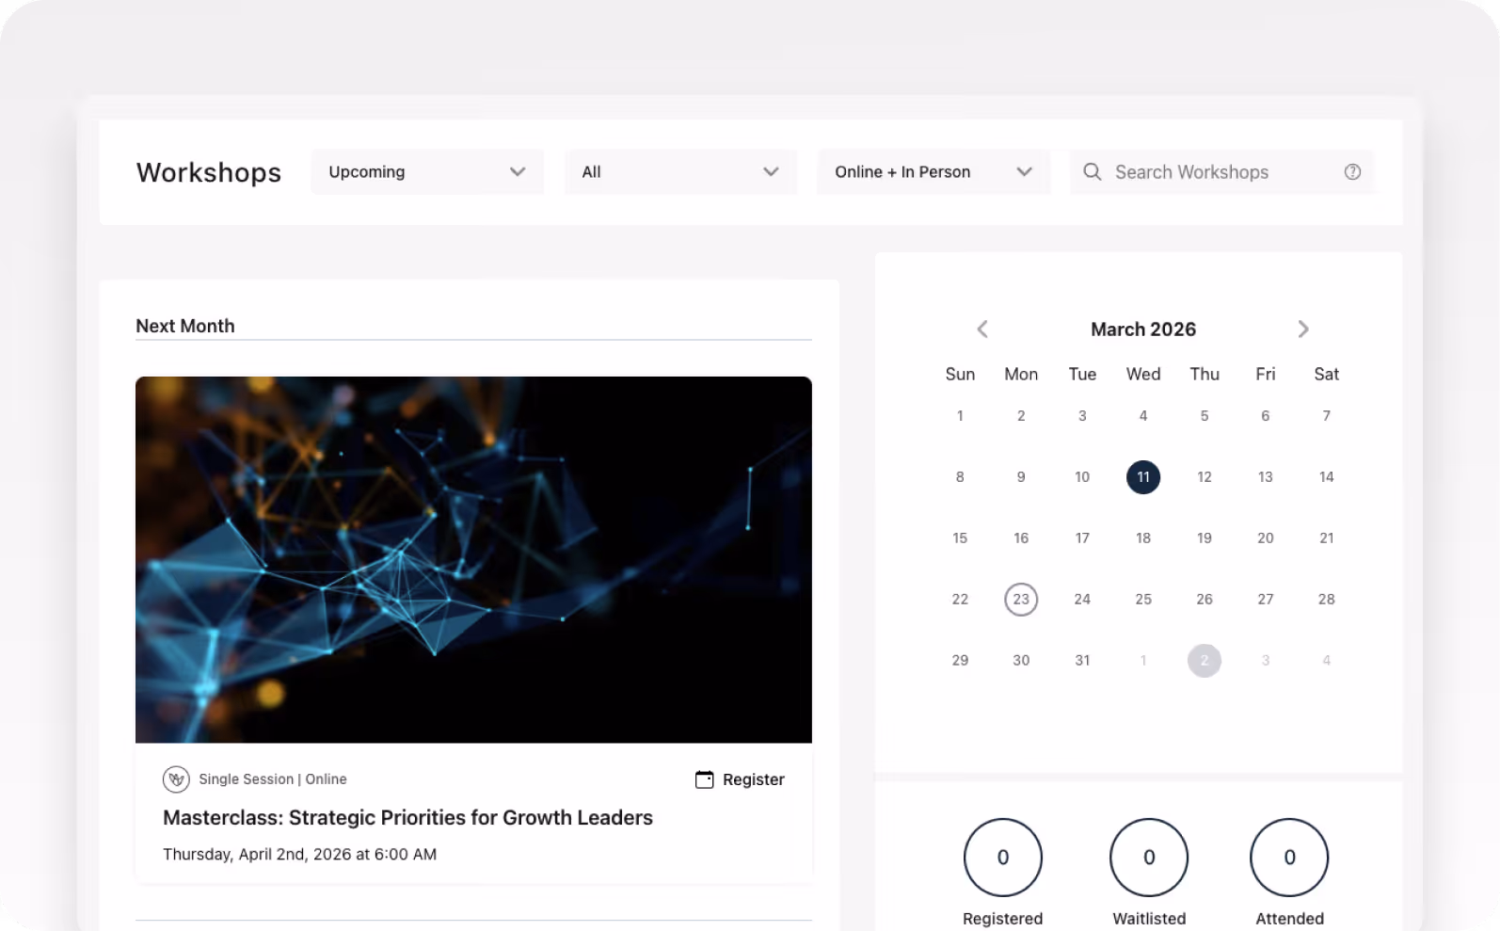Go to previous month in calendar
The height and width of the screenshot is (931, 1500).
pos(982,329)
